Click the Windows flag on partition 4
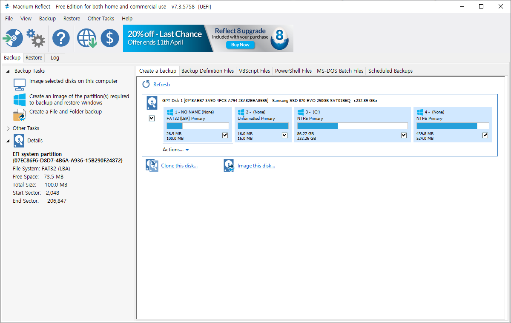 [420, 112]
